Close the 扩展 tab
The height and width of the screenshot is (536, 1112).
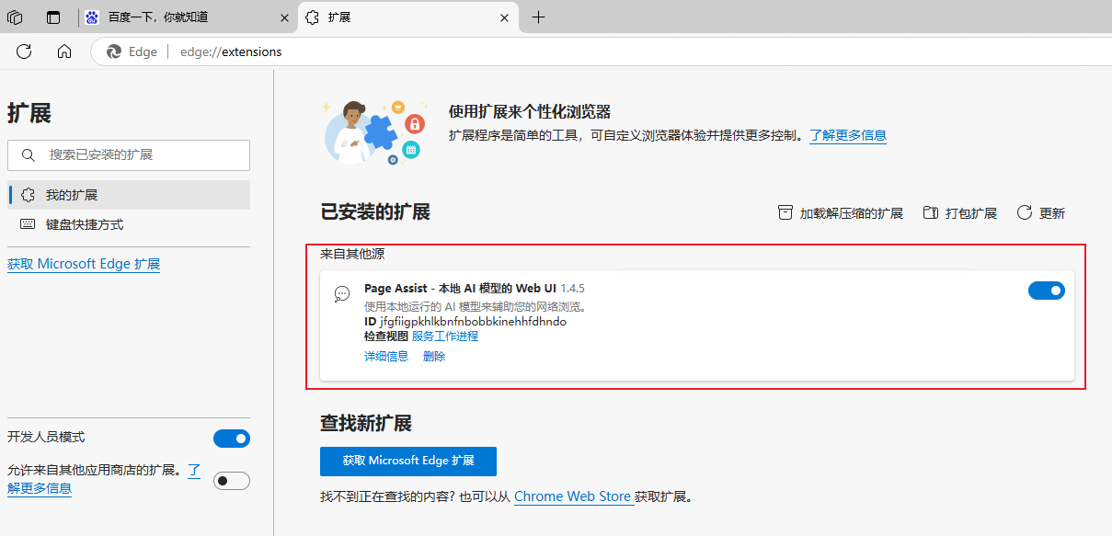pos(503,17)
